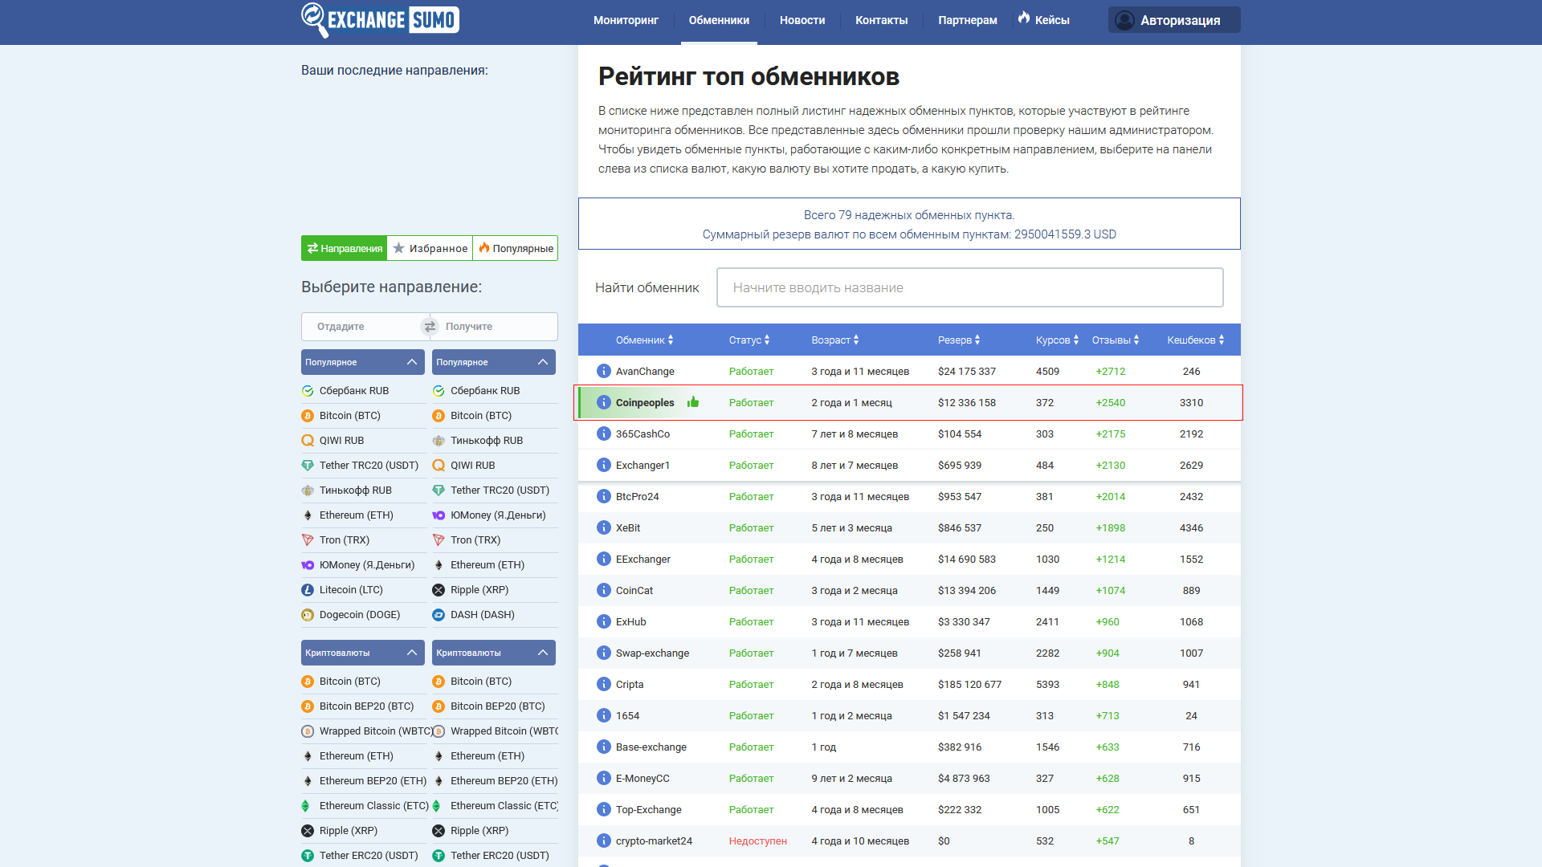Click the thumbs-up icon beside Coinpeoples
The height and width of the screenshot is (867, 1542).
pos(693,402)
